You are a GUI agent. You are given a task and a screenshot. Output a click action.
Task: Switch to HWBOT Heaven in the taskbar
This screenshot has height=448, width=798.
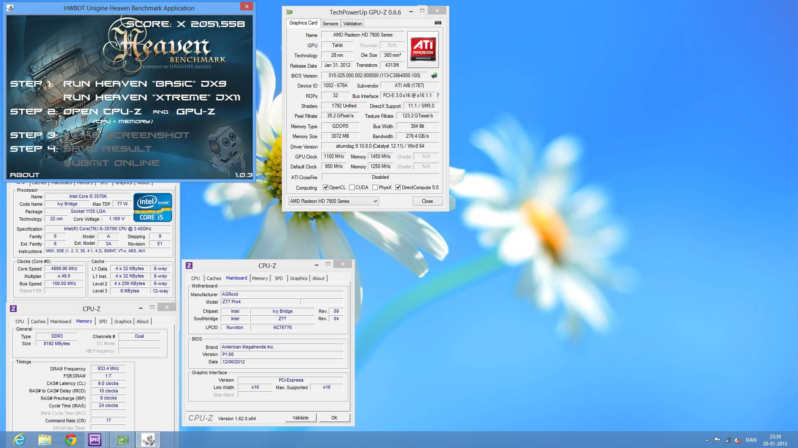coord(148,439)
